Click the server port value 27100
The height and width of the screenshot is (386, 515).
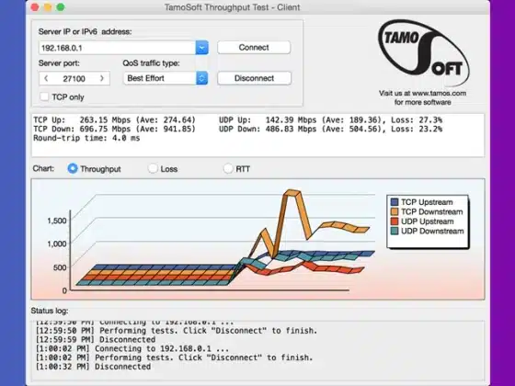click(x=74, y=79)
